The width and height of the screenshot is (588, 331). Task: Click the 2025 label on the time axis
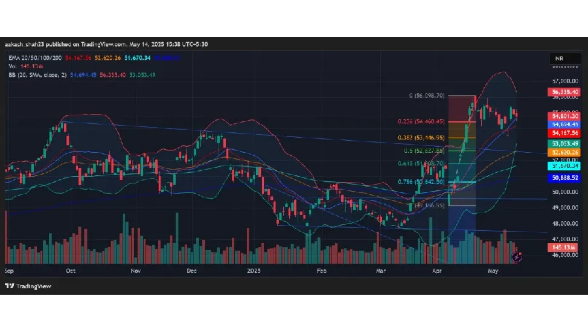point(254,271)
